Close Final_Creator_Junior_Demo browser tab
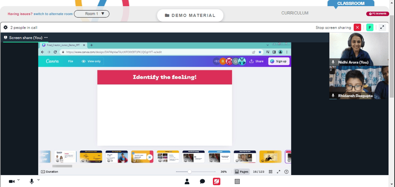 (x=84, y=45)
